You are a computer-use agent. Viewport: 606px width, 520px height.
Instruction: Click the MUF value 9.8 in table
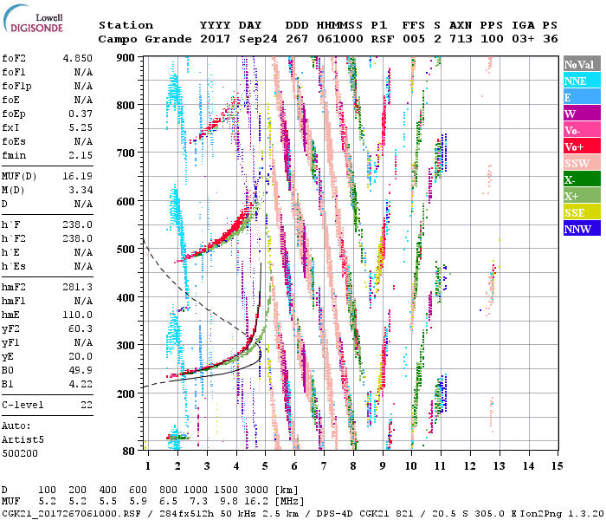(229, 502)
